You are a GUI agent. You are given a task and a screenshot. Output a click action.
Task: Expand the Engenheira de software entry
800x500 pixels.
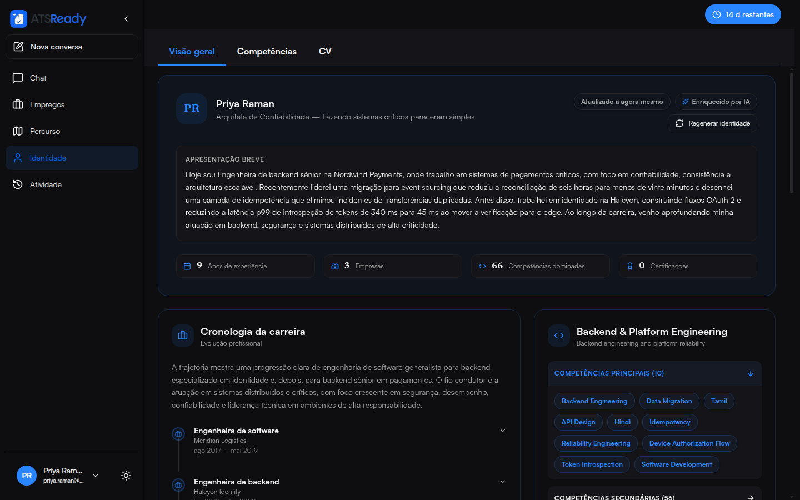[x=503, y=431]
